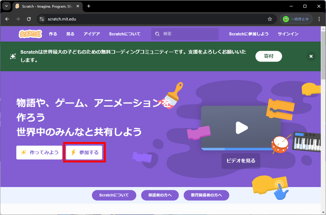Close the Scratch browser tab
The width and height of the screenshot is (326, 215).
[78, 6]
